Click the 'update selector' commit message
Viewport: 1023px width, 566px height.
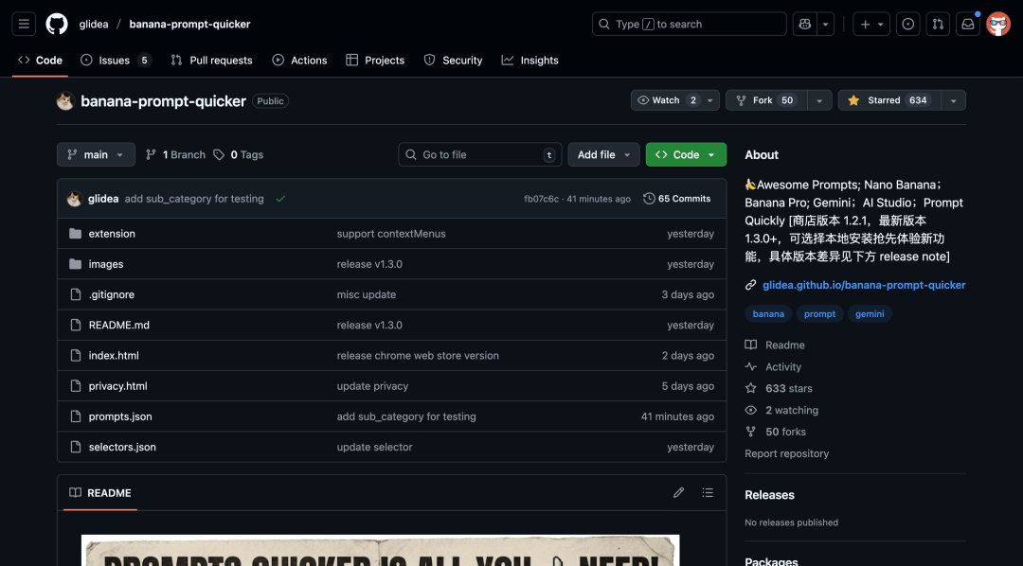pyautogui.click(x=374, y=447)
